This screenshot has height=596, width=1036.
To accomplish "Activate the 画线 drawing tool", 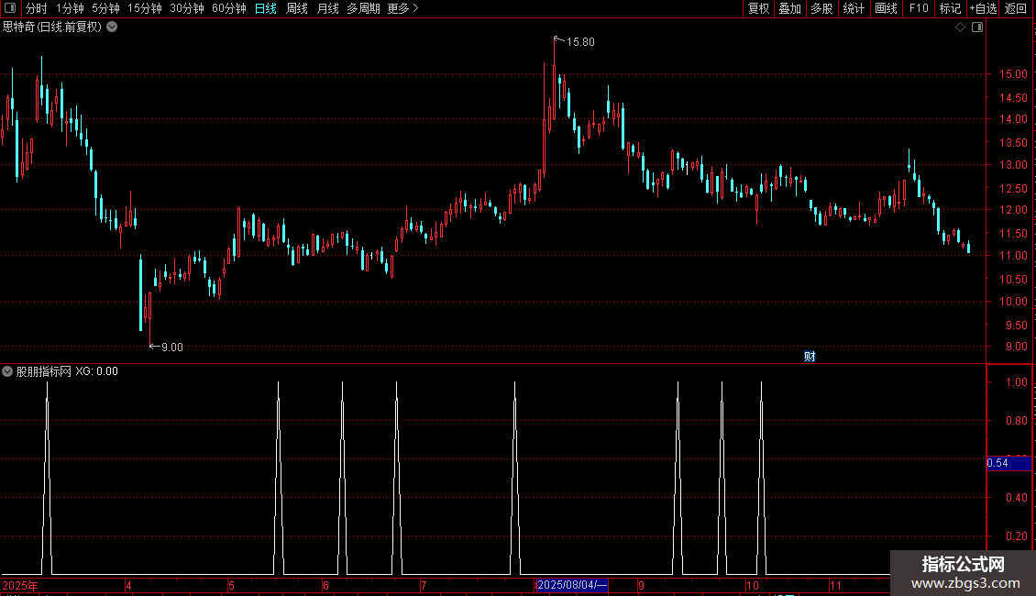I will [886, 8].
